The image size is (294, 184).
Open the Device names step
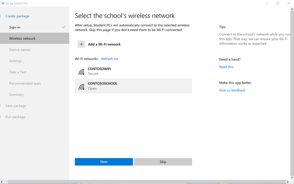pos(20,50)
